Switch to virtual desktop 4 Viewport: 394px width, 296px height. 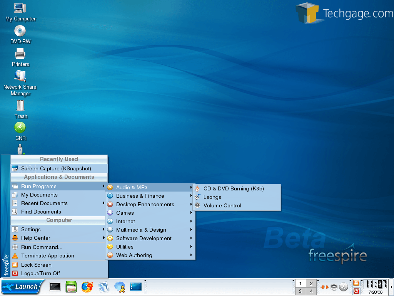(311, 291)
